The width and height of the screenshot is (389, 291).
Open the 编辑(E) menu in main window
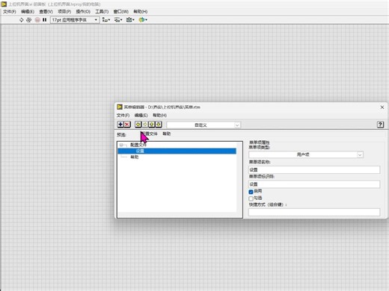point(28,12)
